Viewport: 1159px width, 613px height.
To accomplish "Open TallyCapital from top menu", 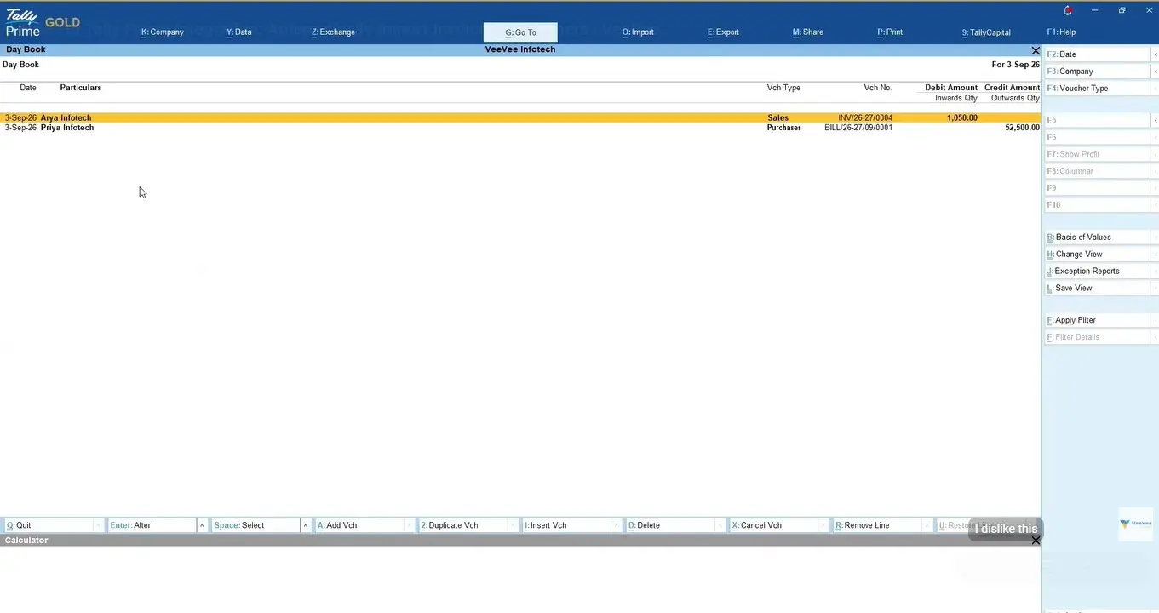I will coord(986,32).
